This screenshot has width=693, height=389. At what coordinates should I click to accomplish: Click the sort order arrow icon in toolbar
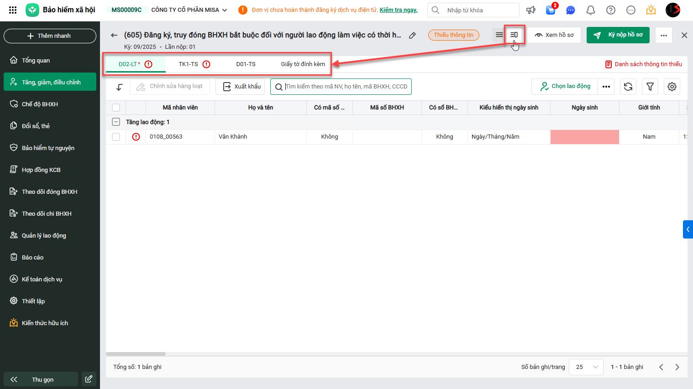coord(120,87)
